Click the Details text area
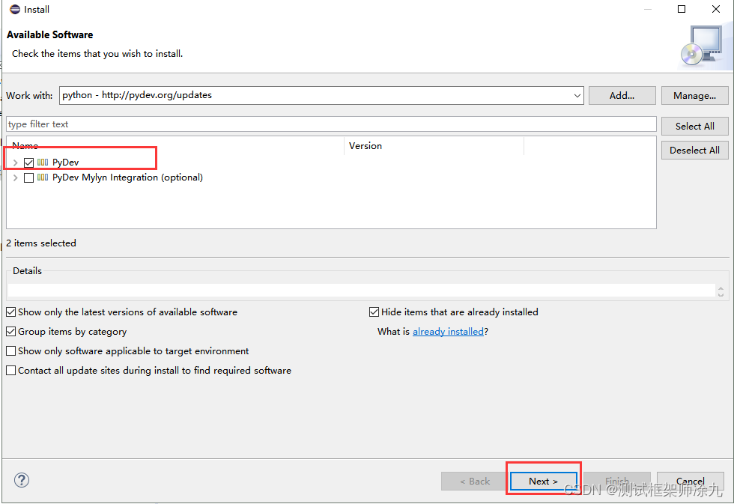 tap(361, 290)
